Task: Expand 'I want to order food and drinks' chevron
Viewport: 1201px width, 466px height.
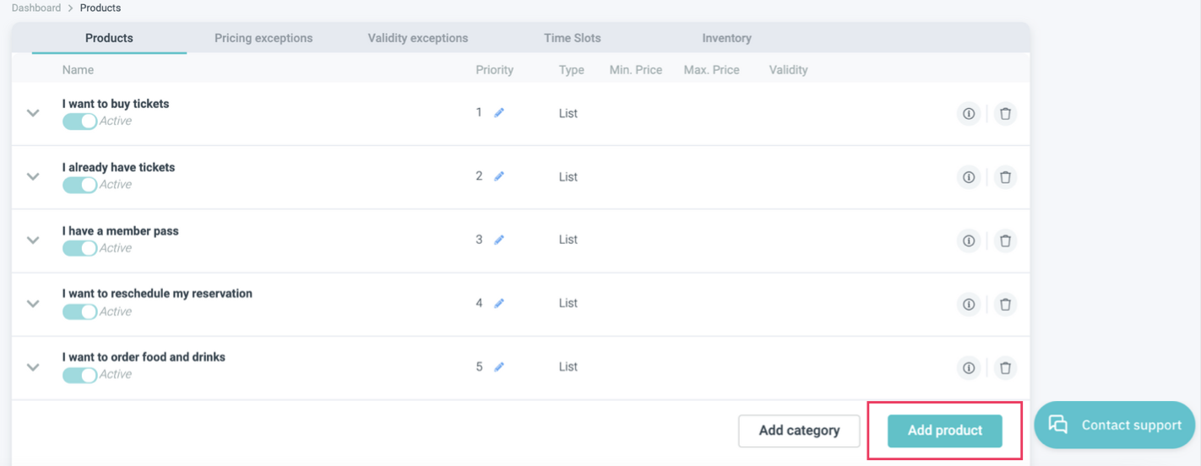Action: (x=33, y=367)
